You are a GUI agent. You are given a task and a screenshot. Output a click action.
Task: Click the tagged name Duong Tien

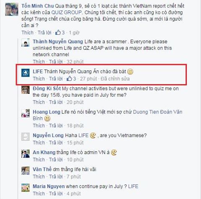146,112
